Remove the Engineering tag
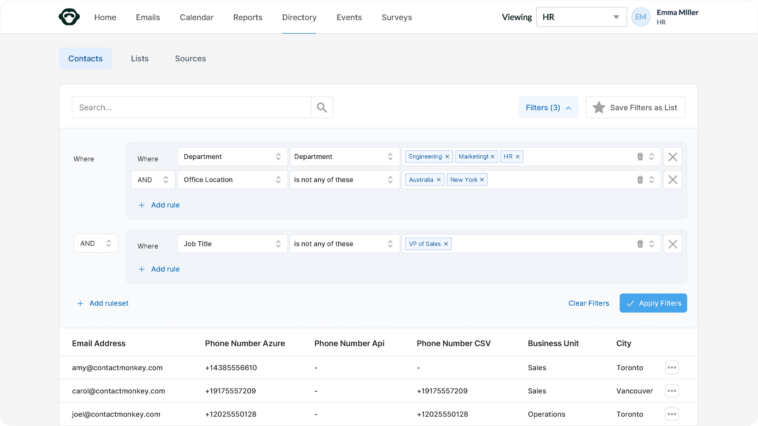 [x=447, y=156]
